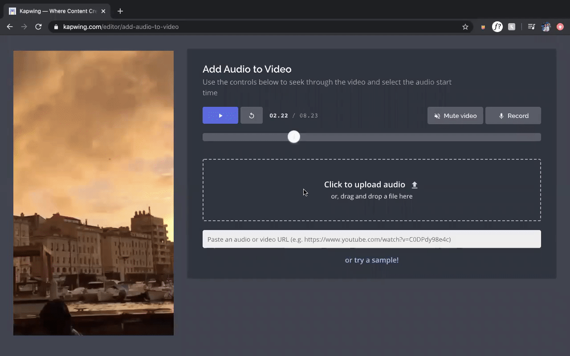This screenshot has width=570, height=356.
Task: Open a new browser tab
Action: (120, 11)
